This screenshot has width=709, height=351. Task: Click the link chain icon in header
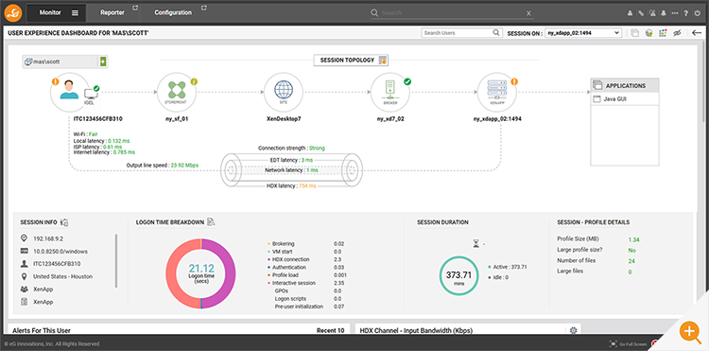click(x=641, y=13)
